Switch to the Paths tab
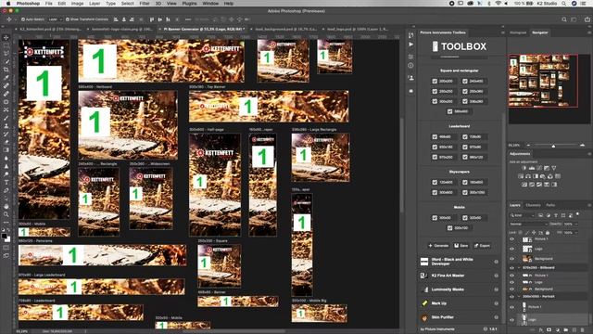This screenshot has width=593, height=334. pyautogui.click(x=550, y=205)
